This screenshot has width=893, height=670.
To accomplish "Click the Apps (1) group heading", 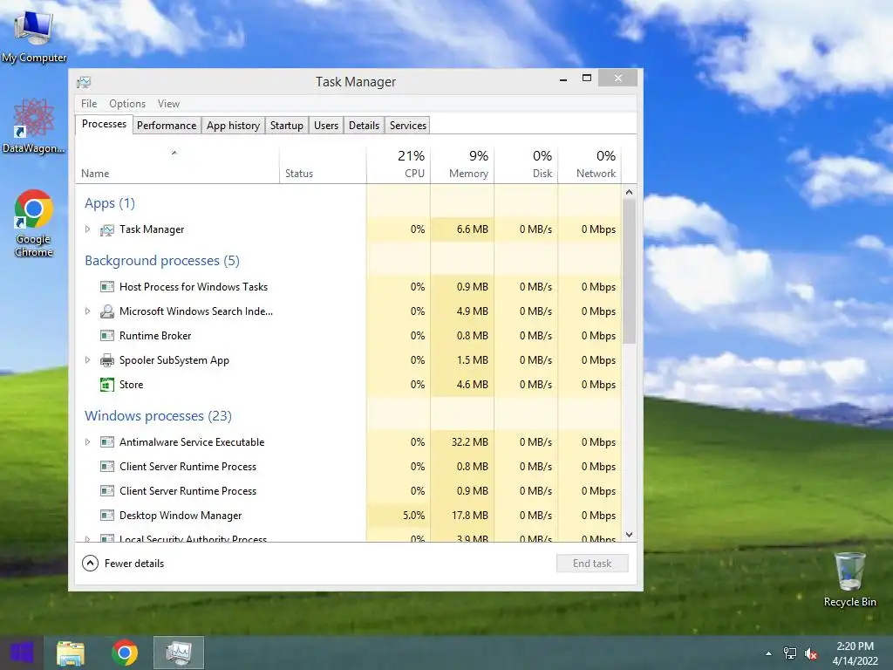I will point(110,203).
